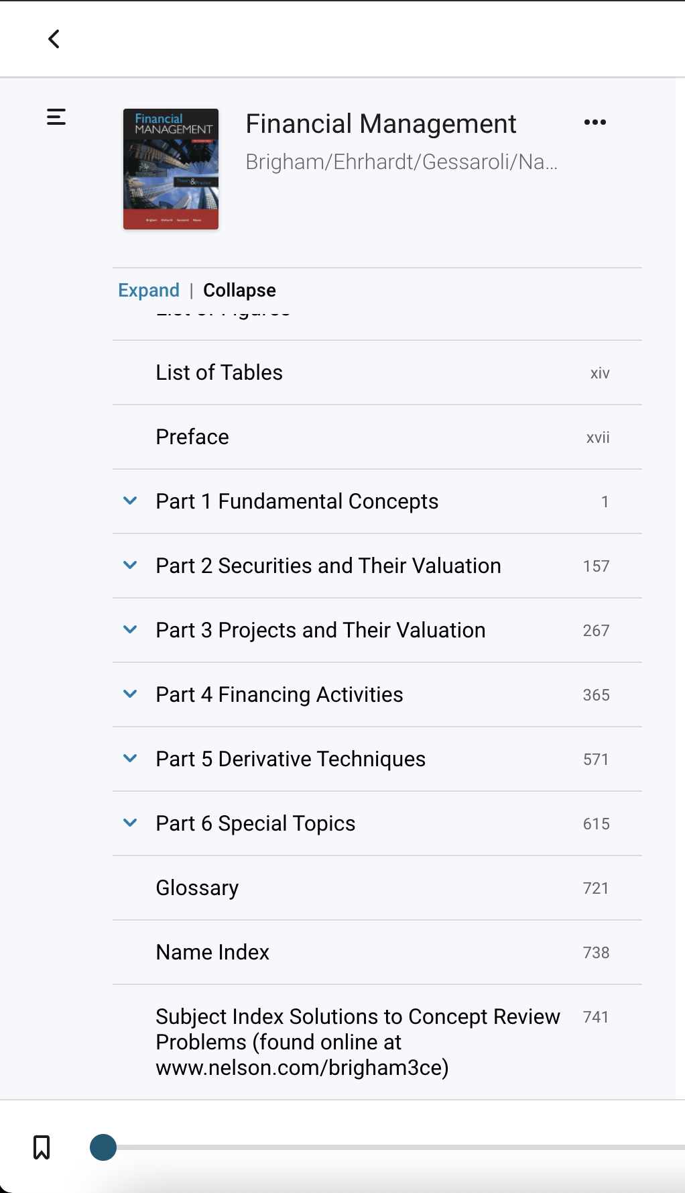The height and width of the screenshot is (1193, 685).
Task: Click the Collapse all button
Action: point(239,290)
